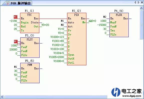Click the V1005=2000 OutH parameter
The height and width of the screenshot is (99, 144).
[57, 57]
